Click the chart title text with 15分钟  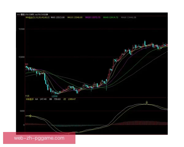(33, 14)
